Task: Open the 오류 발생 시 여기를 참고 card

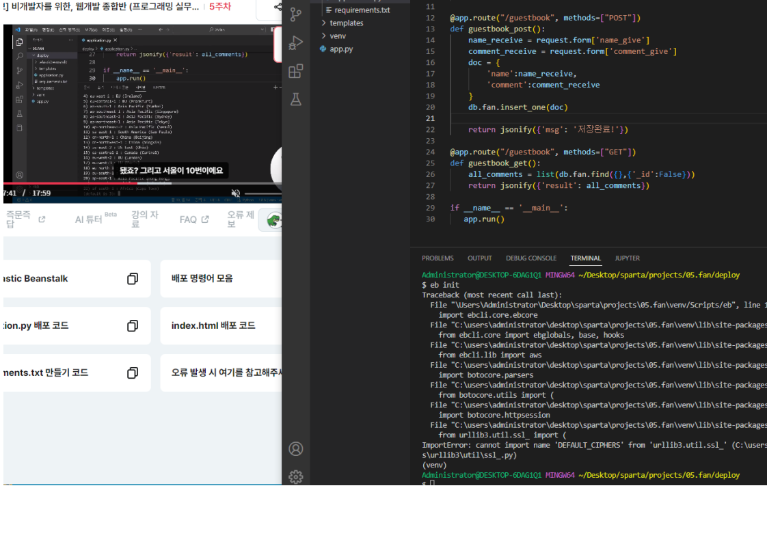Action: pos(221,372)
